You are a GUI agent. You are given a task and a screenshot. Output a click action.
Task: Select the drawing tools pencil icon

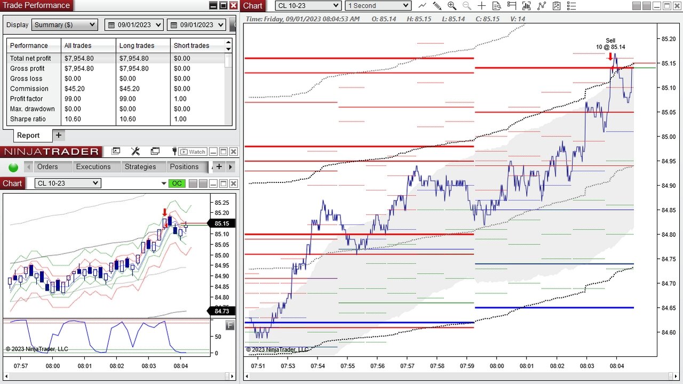pos(437,6)
